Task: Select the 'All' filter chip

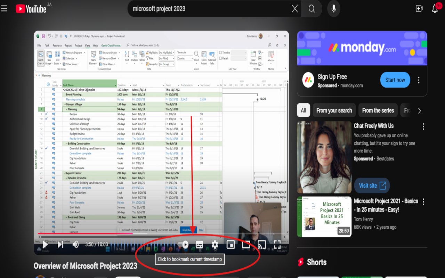Action: coord(304,111)
